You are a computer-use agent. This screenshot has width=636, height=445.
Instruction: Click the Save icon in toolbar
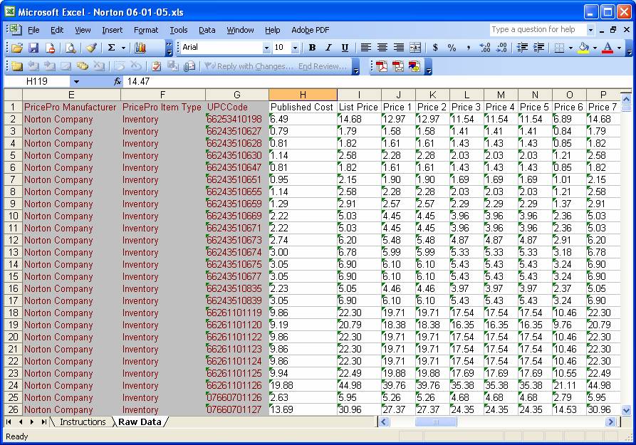point(33,48)
